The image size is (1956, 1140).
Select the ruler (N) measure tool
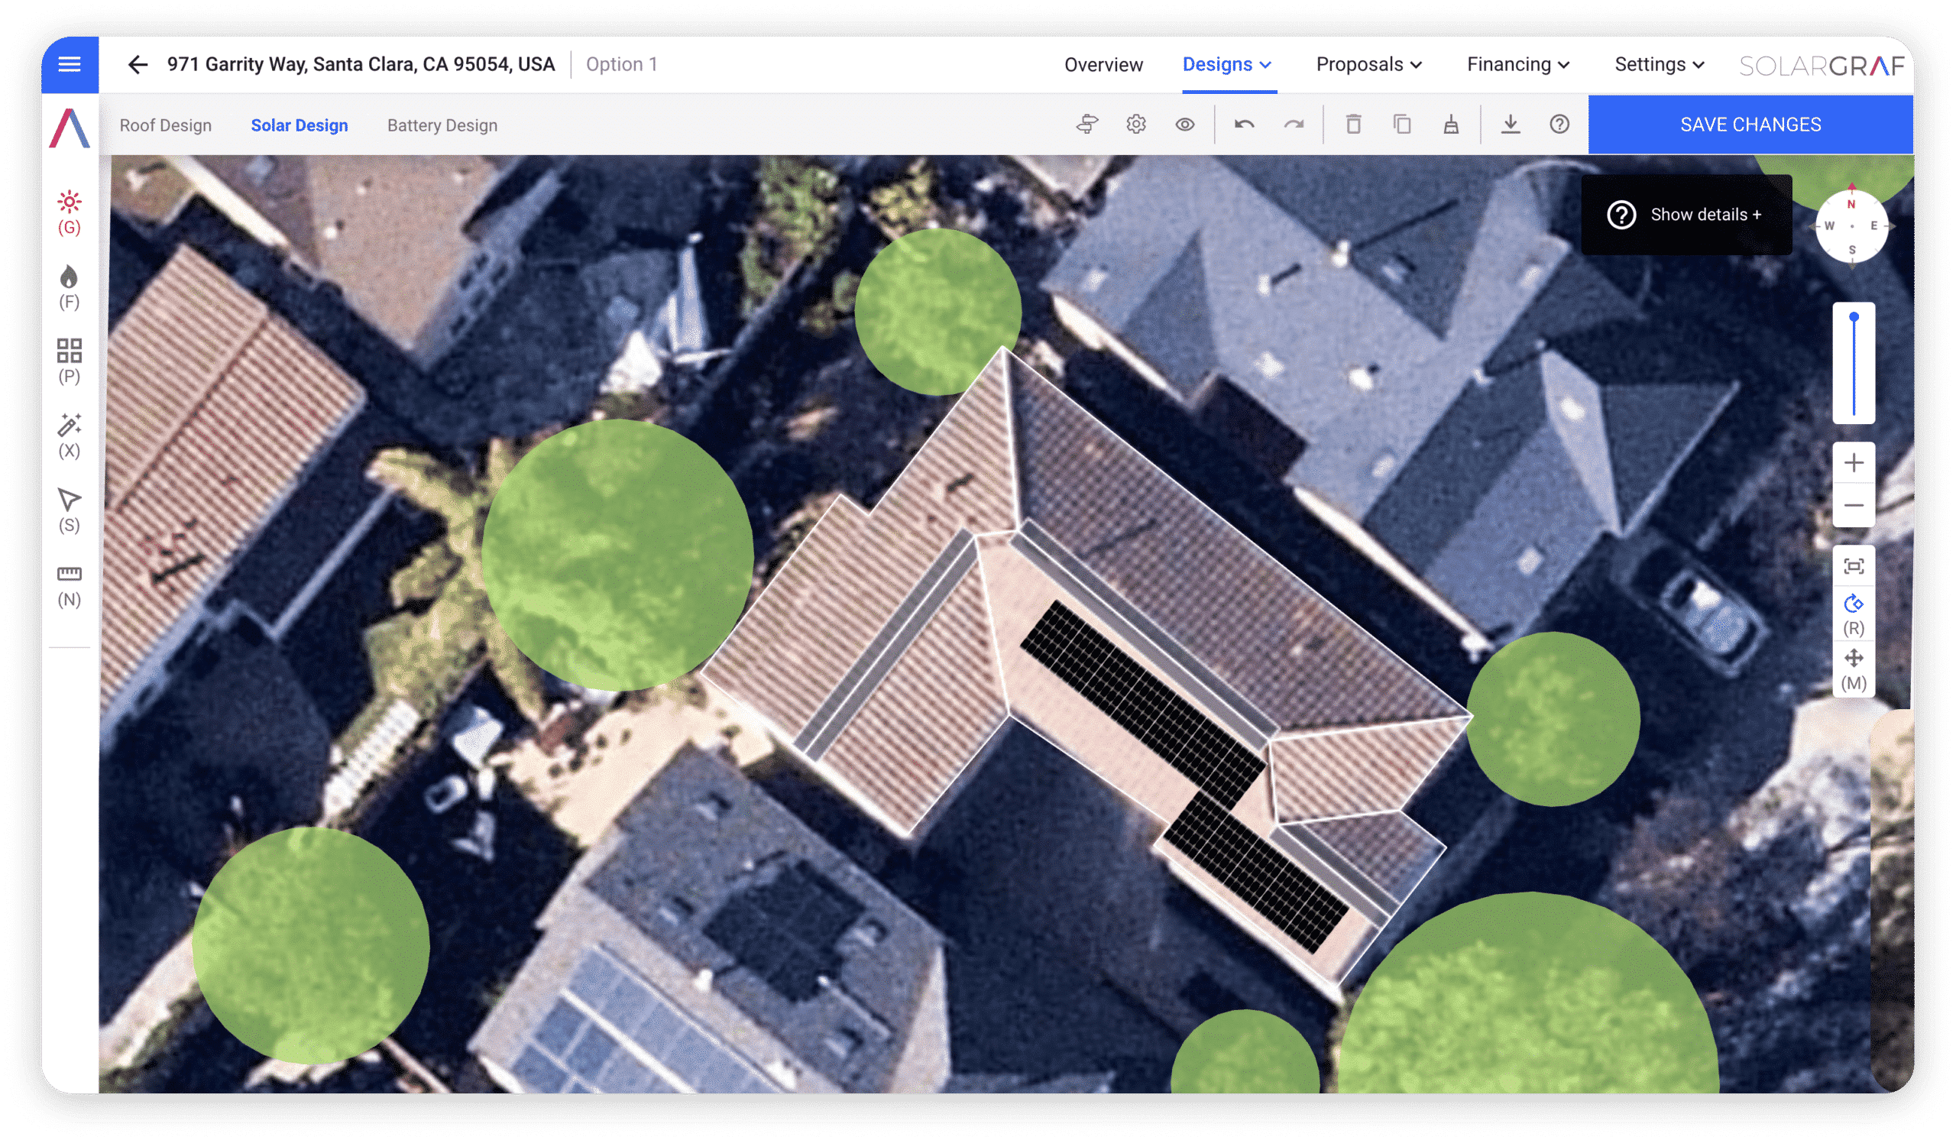tap(70, 586)
